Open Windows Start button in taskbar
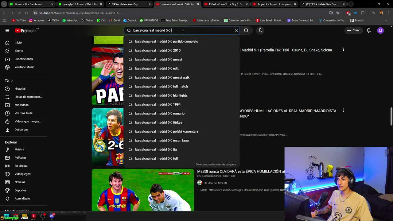Screen dimensions: 393x221 (6, 216)
